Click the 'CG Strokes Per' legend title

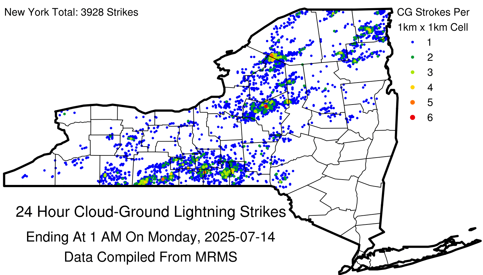click(433, 12)
